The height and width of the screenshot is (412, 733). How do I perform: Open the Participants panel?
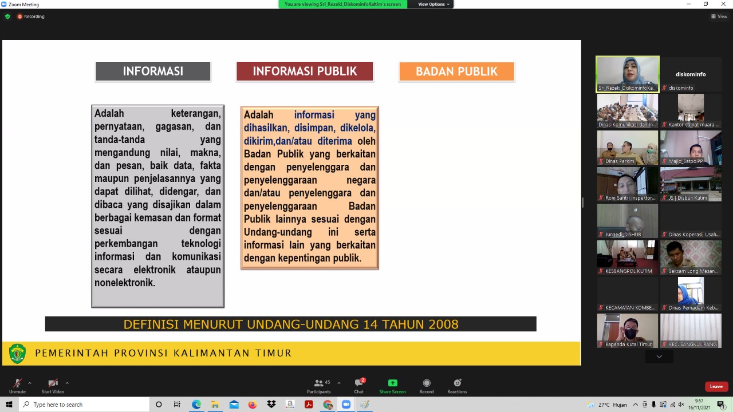click(x=318, y=385)
